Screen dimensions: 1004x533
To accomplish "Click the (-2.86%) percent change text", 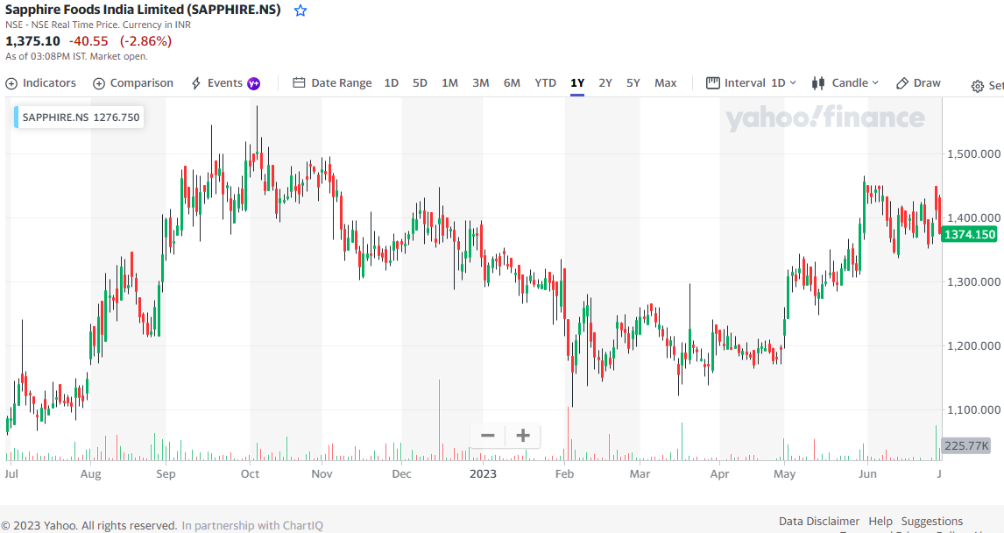I will coord(146,41).
